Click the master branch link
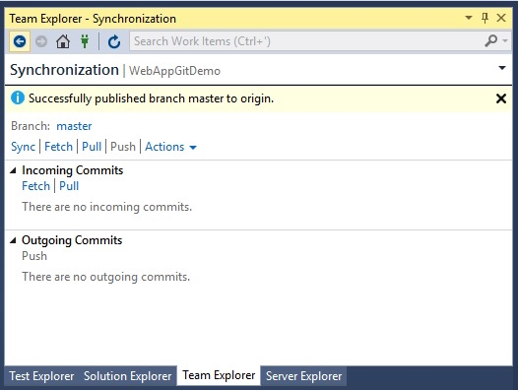The height and width of the screenshot is (390, 518). [x=74, y=126]
